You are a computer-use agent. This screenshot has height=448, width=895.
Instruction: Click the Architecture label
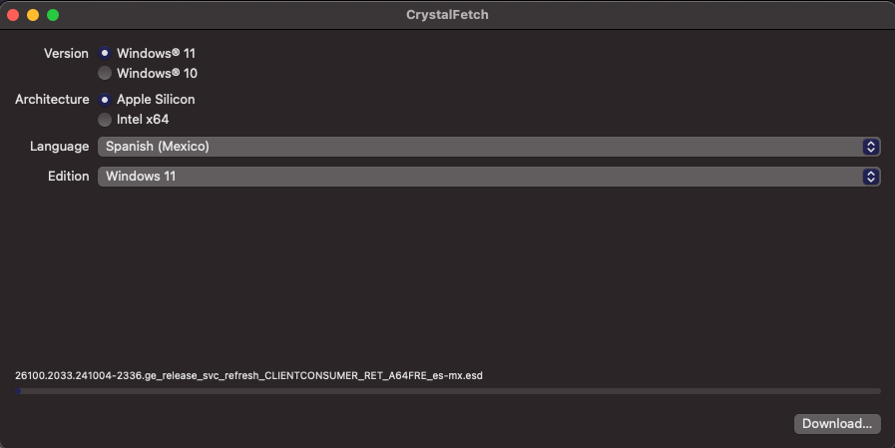[x=52, y=100]
